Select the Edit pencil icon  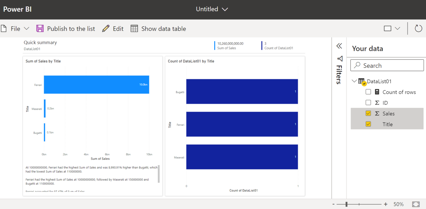pyautogui.click(x=105, y=28)
